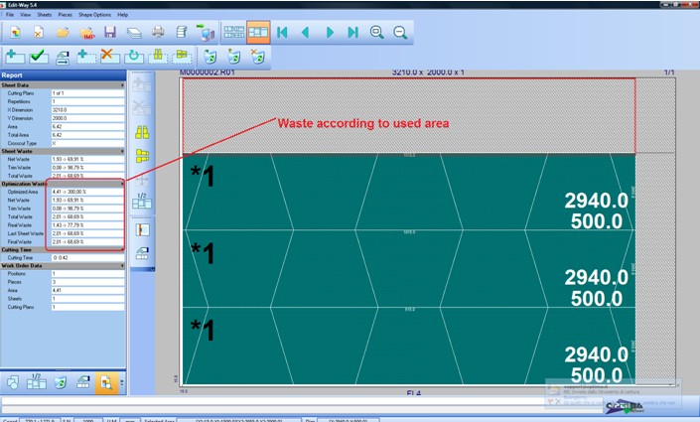700x422 pixels.
Task: Click the piece list side-strip icon
Action: [x=142, y=253]
